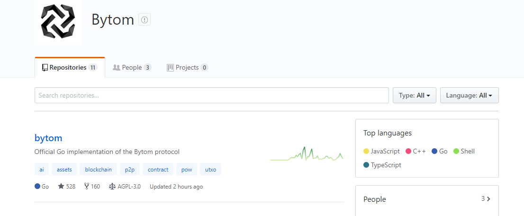Image resolution: width=524 pixels, height=216 pixels.
Task: Click the bytom repository description text
Action: 107,152
